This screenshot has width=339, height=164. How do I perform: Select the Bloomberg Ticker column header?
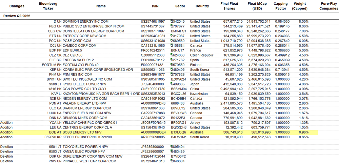pyautogui.click(x=48, y=6)
